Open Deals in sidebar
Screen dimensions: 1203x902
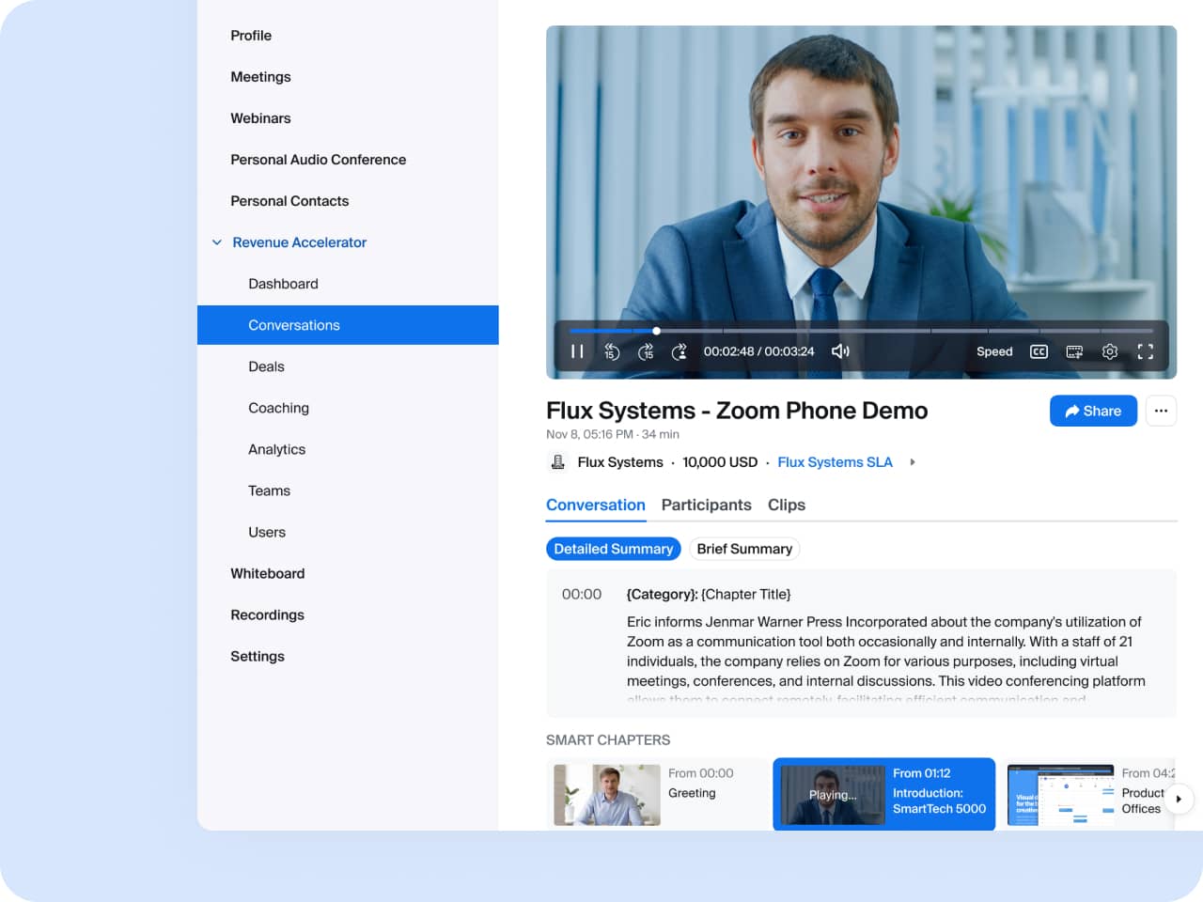pos(266,366)
